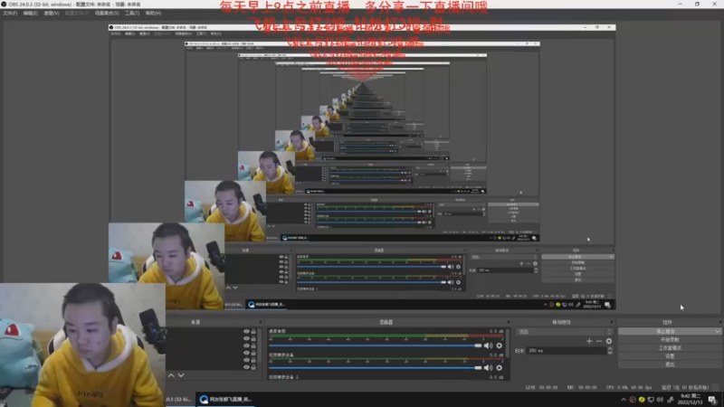
Task: Click the yellow tray icon
Action: (642, 400)
